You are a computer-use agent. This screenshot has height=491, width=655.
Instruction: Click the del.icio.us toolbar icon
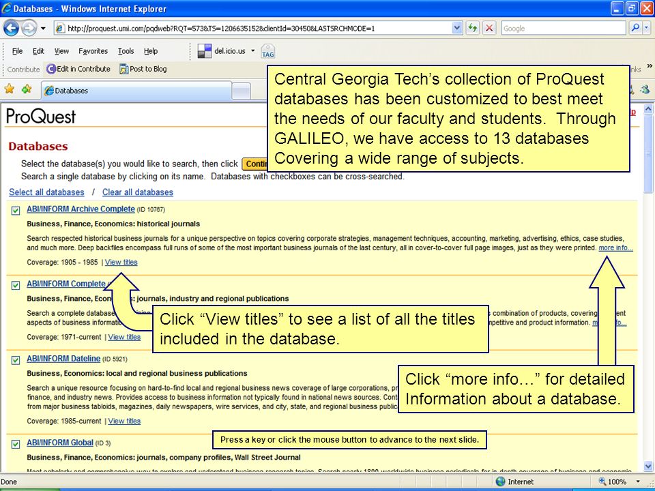click(205, 51)
